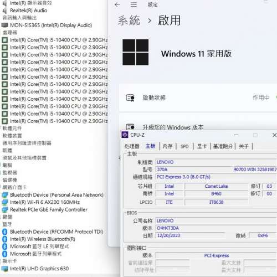This screenshot has height=277, width=277.
Task: Select Realtek(R) Audio device icon
Action: tap(5, 11)
